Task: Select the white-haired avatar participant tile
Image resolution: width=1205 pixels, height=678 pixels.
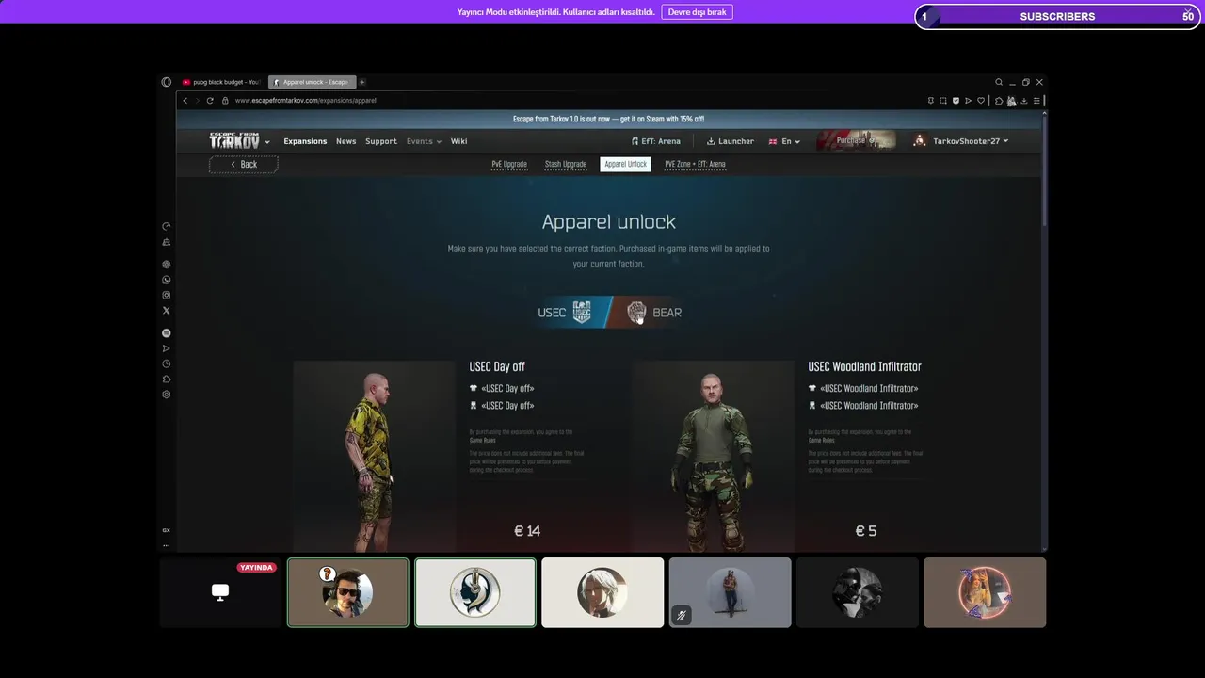Action: click(602, 592)
